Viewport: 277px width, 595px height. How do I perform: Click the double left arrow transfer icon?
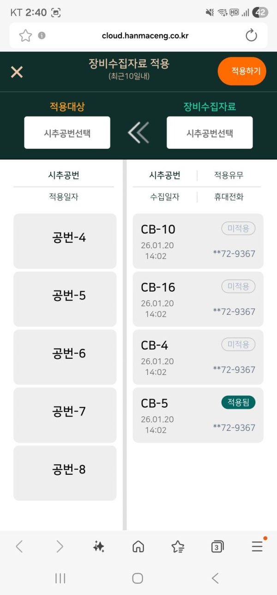click(138, 133)
